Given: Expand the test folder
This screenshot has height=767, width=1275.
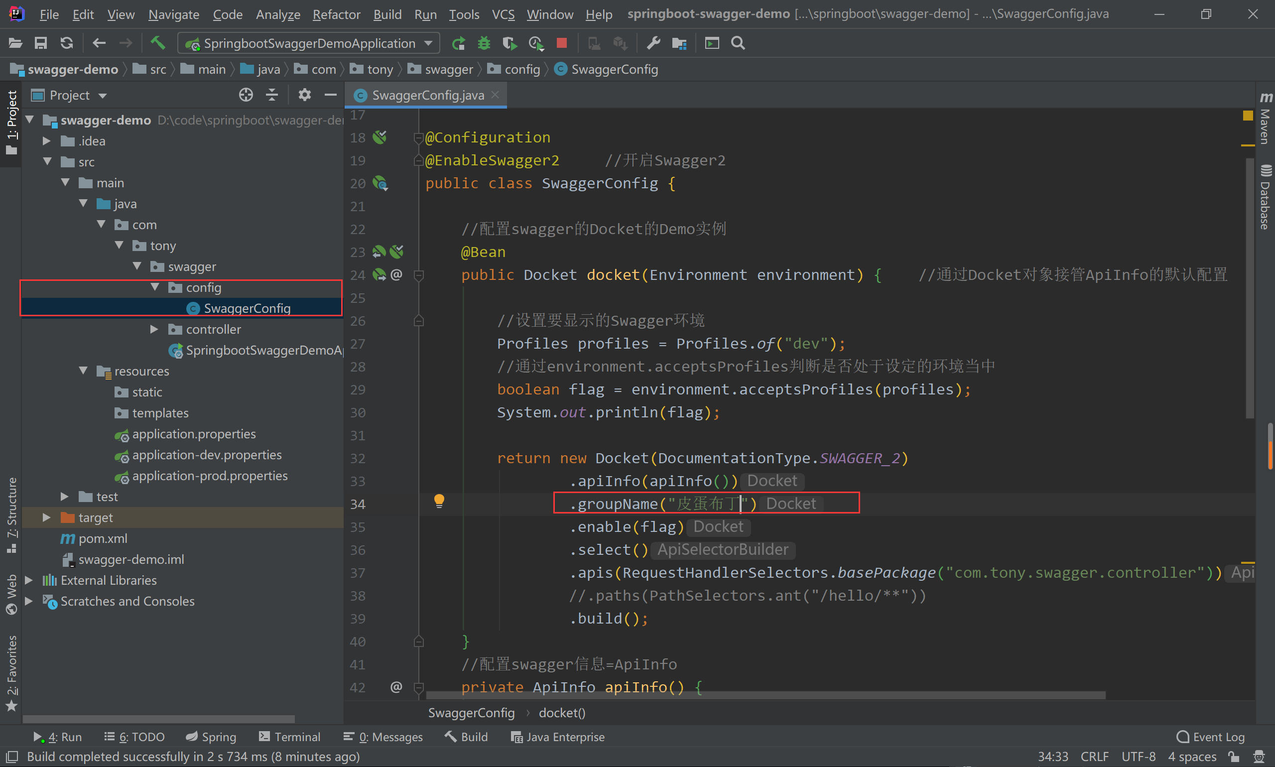Looking at the screenshot, I should (x=65, y=496).
